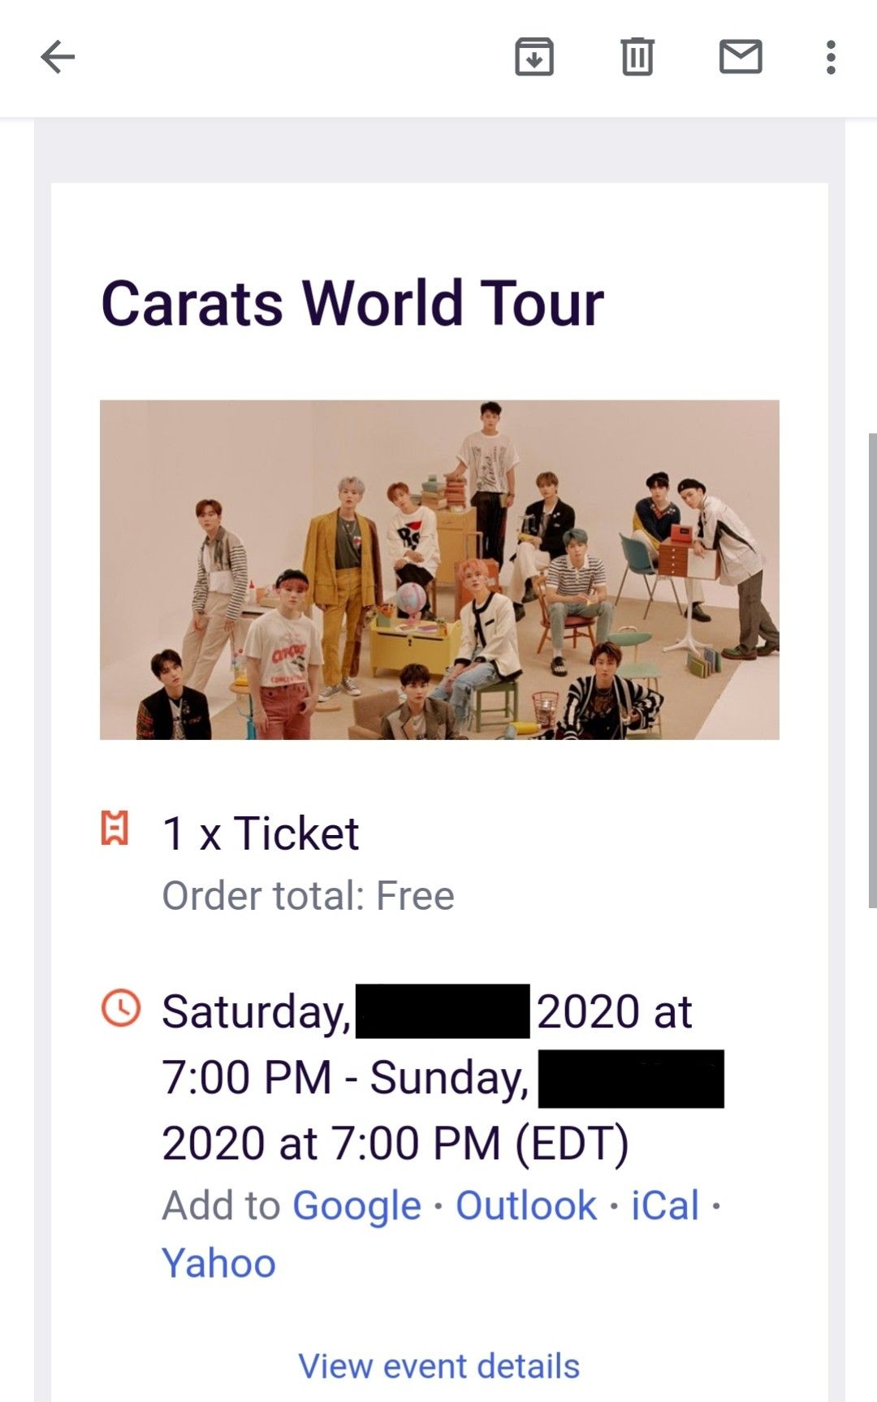Click the redacted date after Saturday
The image size is (877, 1402).
443,1011
